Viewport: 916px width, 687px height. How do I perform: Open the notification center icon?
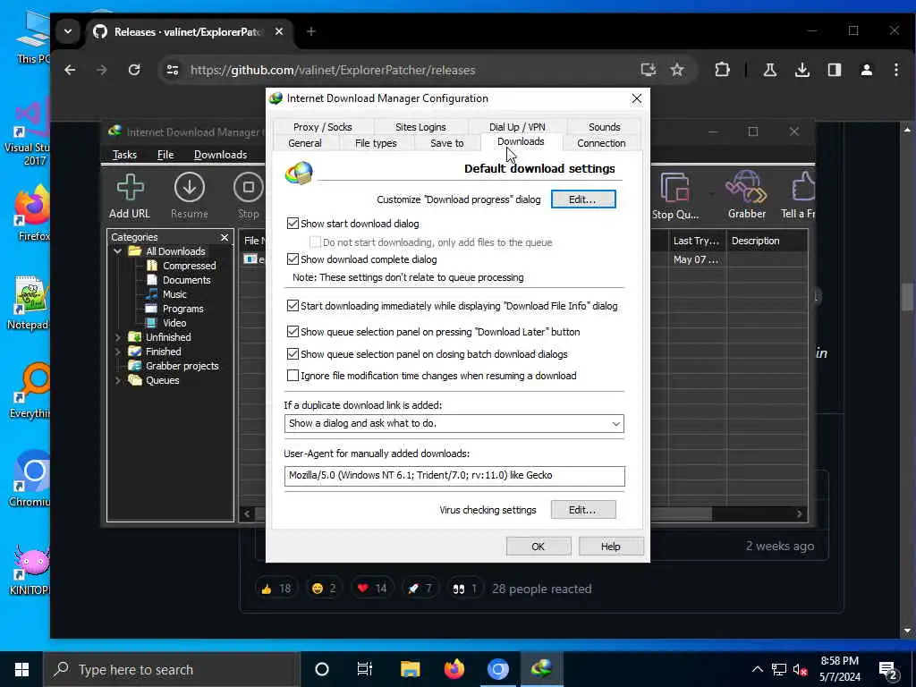888,670
